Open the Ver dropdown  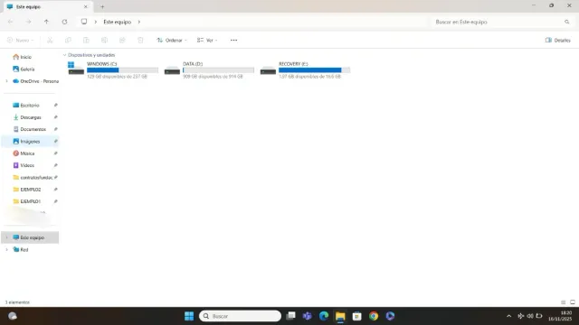pos(207,40)
